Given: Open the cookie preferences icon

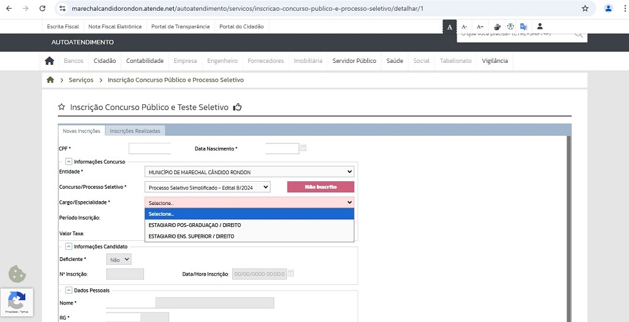Looking at the screenshot, I should point(17,274).
